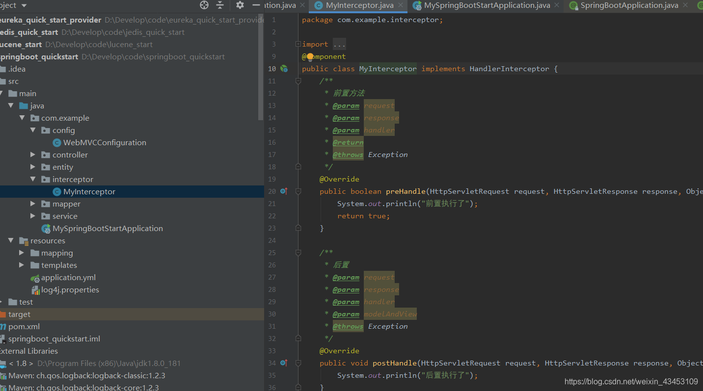Click the orange target folder icon

[2, 314]
